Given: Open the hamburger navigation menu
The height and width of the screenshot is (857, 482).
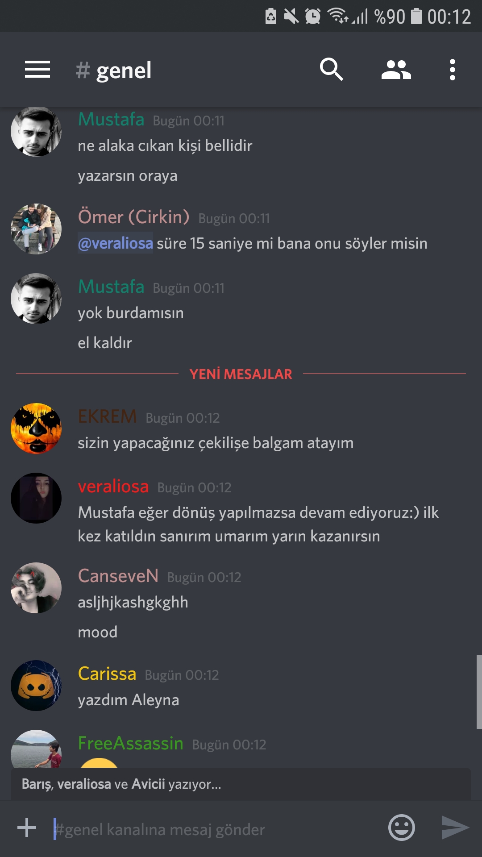Looking at the screenshot, I should pos(37,70).
